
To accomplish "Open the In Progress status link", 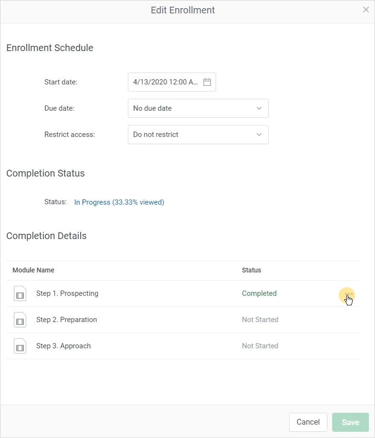I will pyautogui.click(x=119, y=202).
